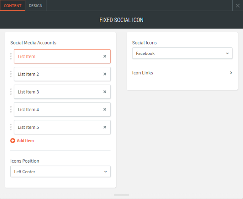Open the Social Icons Facebook dropdown
The image size is (243, 199).
[x=182, y=54]
